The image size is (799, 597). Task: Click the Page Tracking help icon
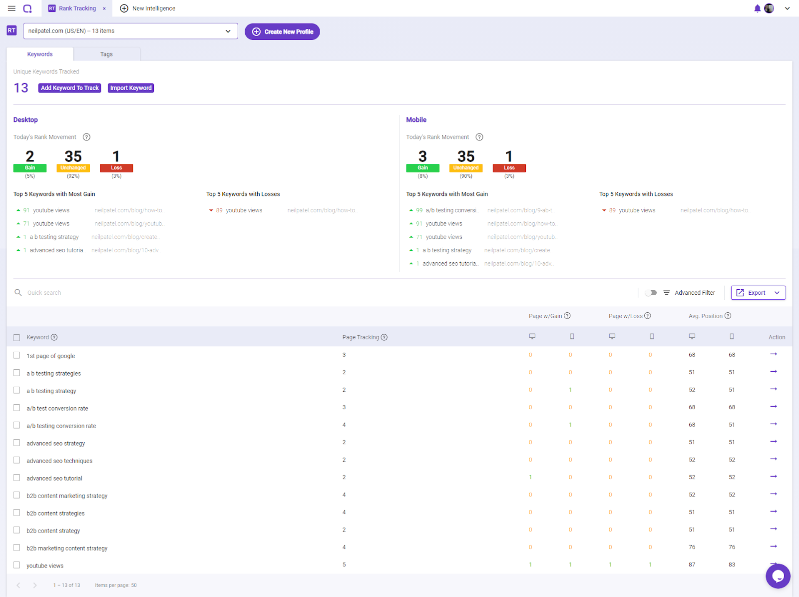(x=384, y=337)
